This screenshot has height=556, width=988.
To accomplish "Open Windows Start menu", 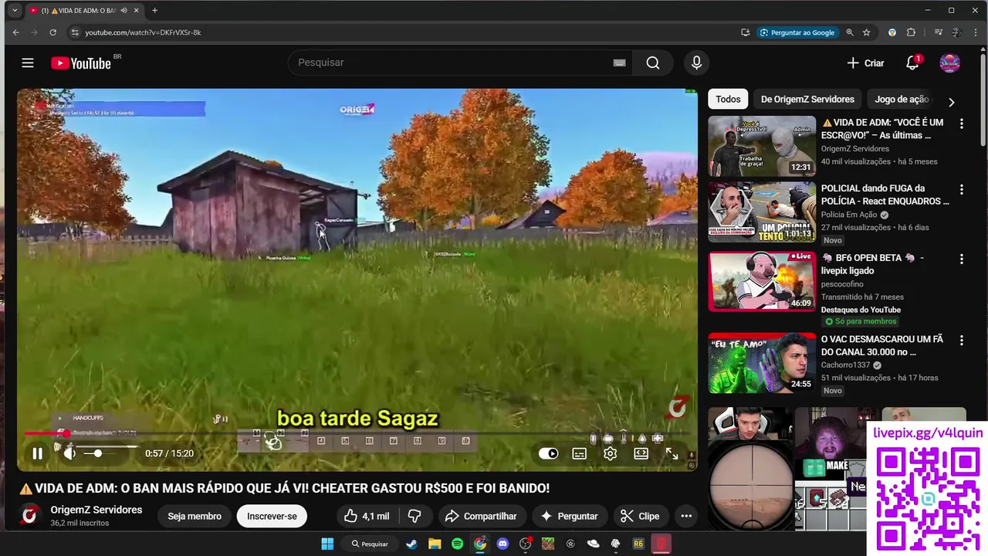I will pyautogui.click(x=327, y=544).
